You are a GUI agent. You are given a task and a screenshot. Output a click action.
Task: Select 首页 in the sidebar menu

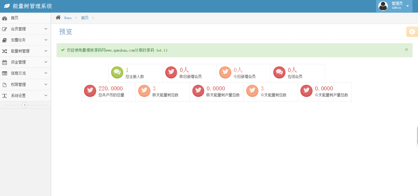tap(14, 18)
